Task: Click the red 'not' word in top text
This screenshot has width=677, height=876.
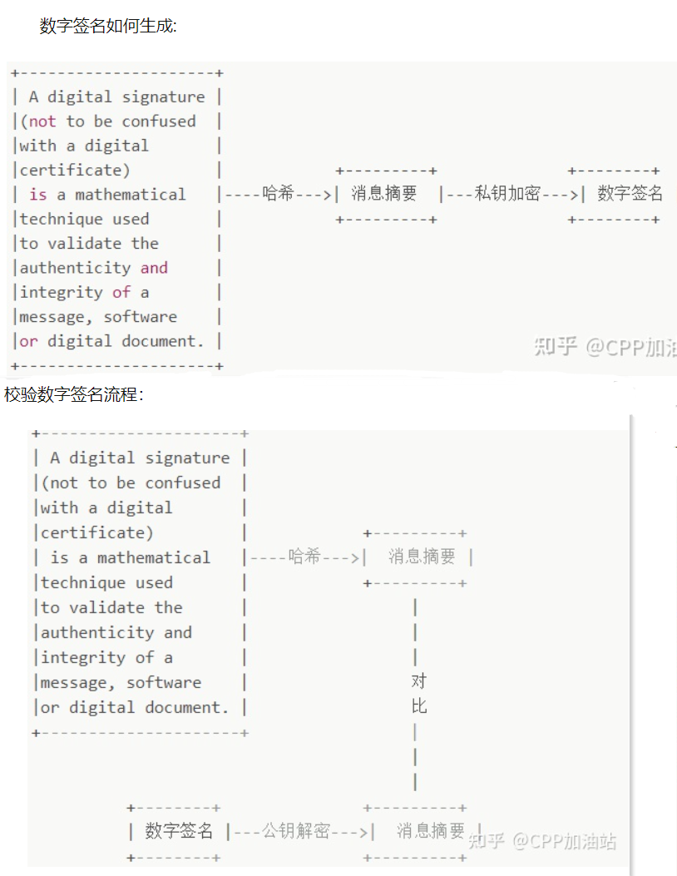Action: coord(42,121)
